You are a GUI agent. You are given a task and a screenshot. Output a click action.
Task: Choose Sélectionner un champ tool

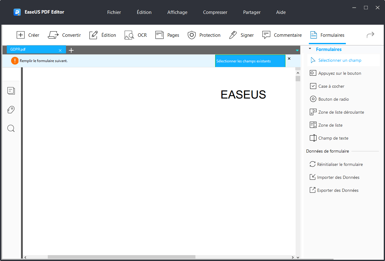[x=343, y=60]
